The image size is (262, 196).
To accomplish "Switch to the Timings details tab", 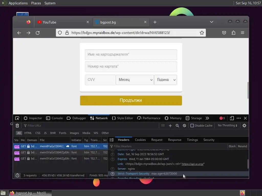I will (x=192, y=140).
